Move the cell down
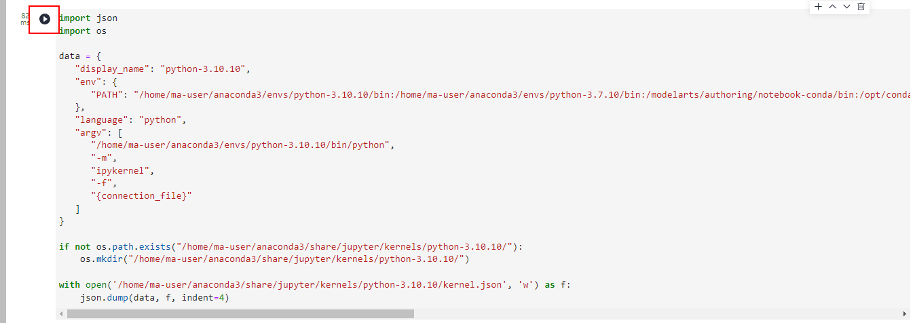The image size is (915, 323). 846,7
